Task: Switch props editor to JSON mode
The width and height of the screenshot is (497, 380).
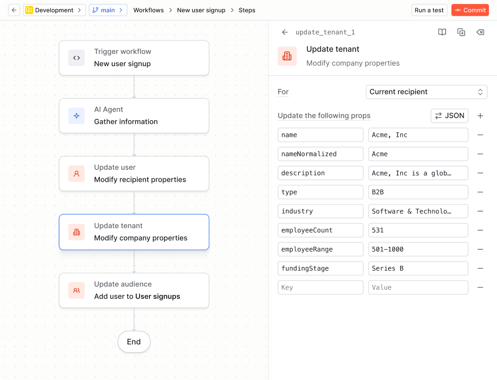Action: (x=449, y=116)
